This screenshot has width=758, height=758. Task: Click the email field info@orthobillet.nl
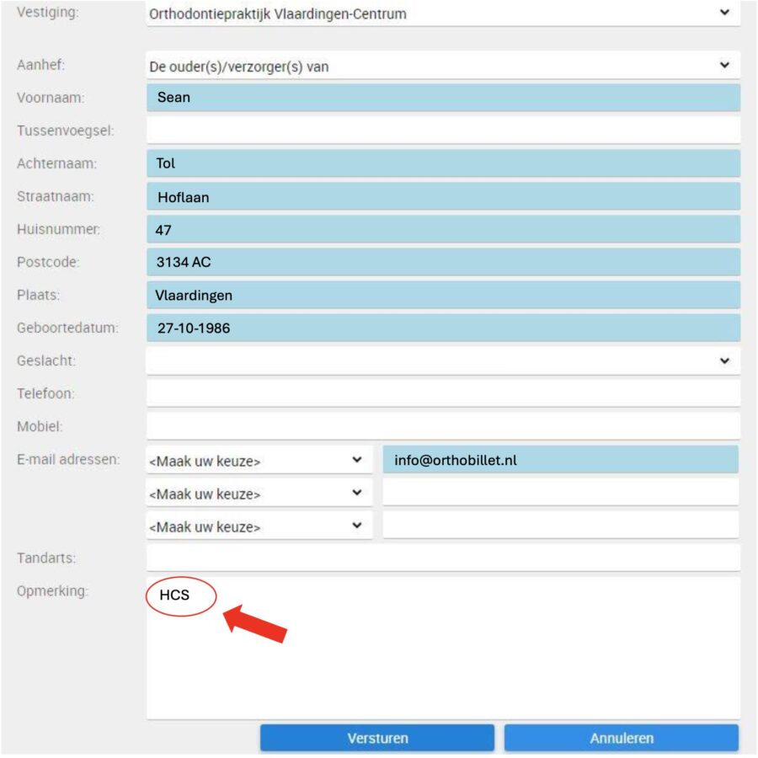pos(560,460)
